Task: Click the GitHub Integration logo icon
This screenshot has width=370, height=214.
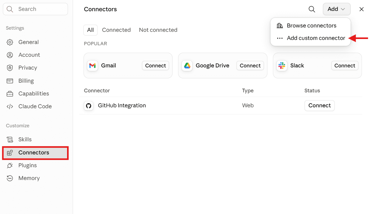Action: [x=89, y=106]
